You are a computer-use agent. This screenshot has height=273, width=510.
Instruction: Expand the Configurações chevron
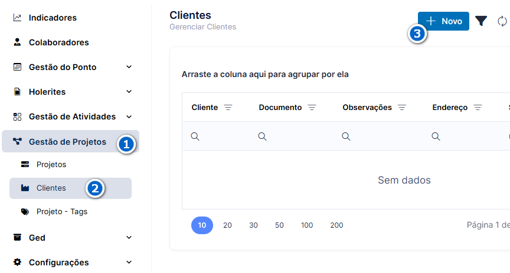point(129,262)
